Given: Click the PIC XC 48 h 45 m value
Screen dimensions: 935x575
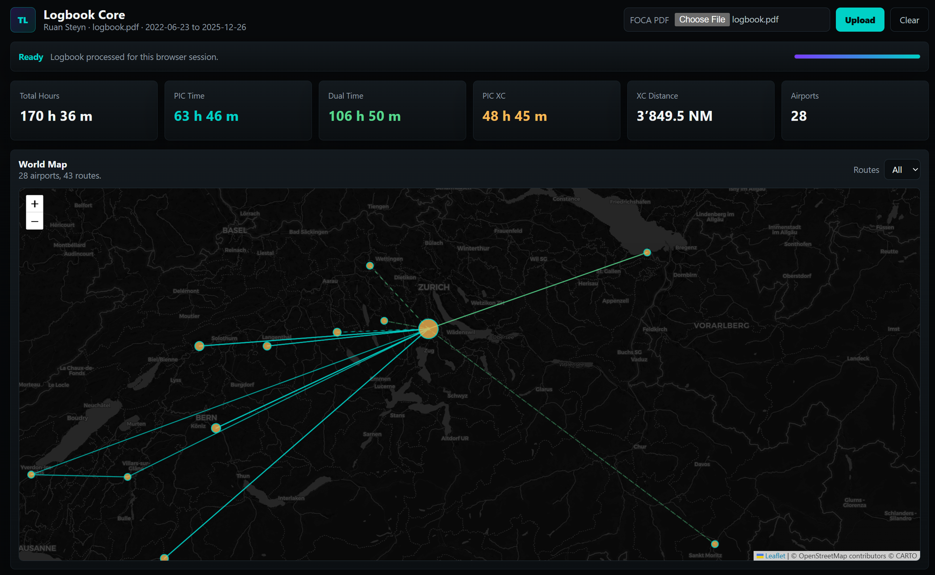Looking at the screenshot, I should (x=515, y=116).
